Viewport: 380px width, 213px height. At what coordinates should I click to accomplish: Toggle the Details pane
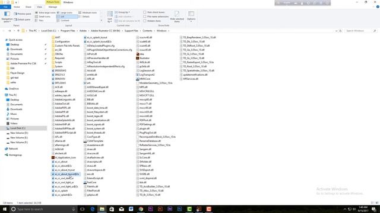23,20
